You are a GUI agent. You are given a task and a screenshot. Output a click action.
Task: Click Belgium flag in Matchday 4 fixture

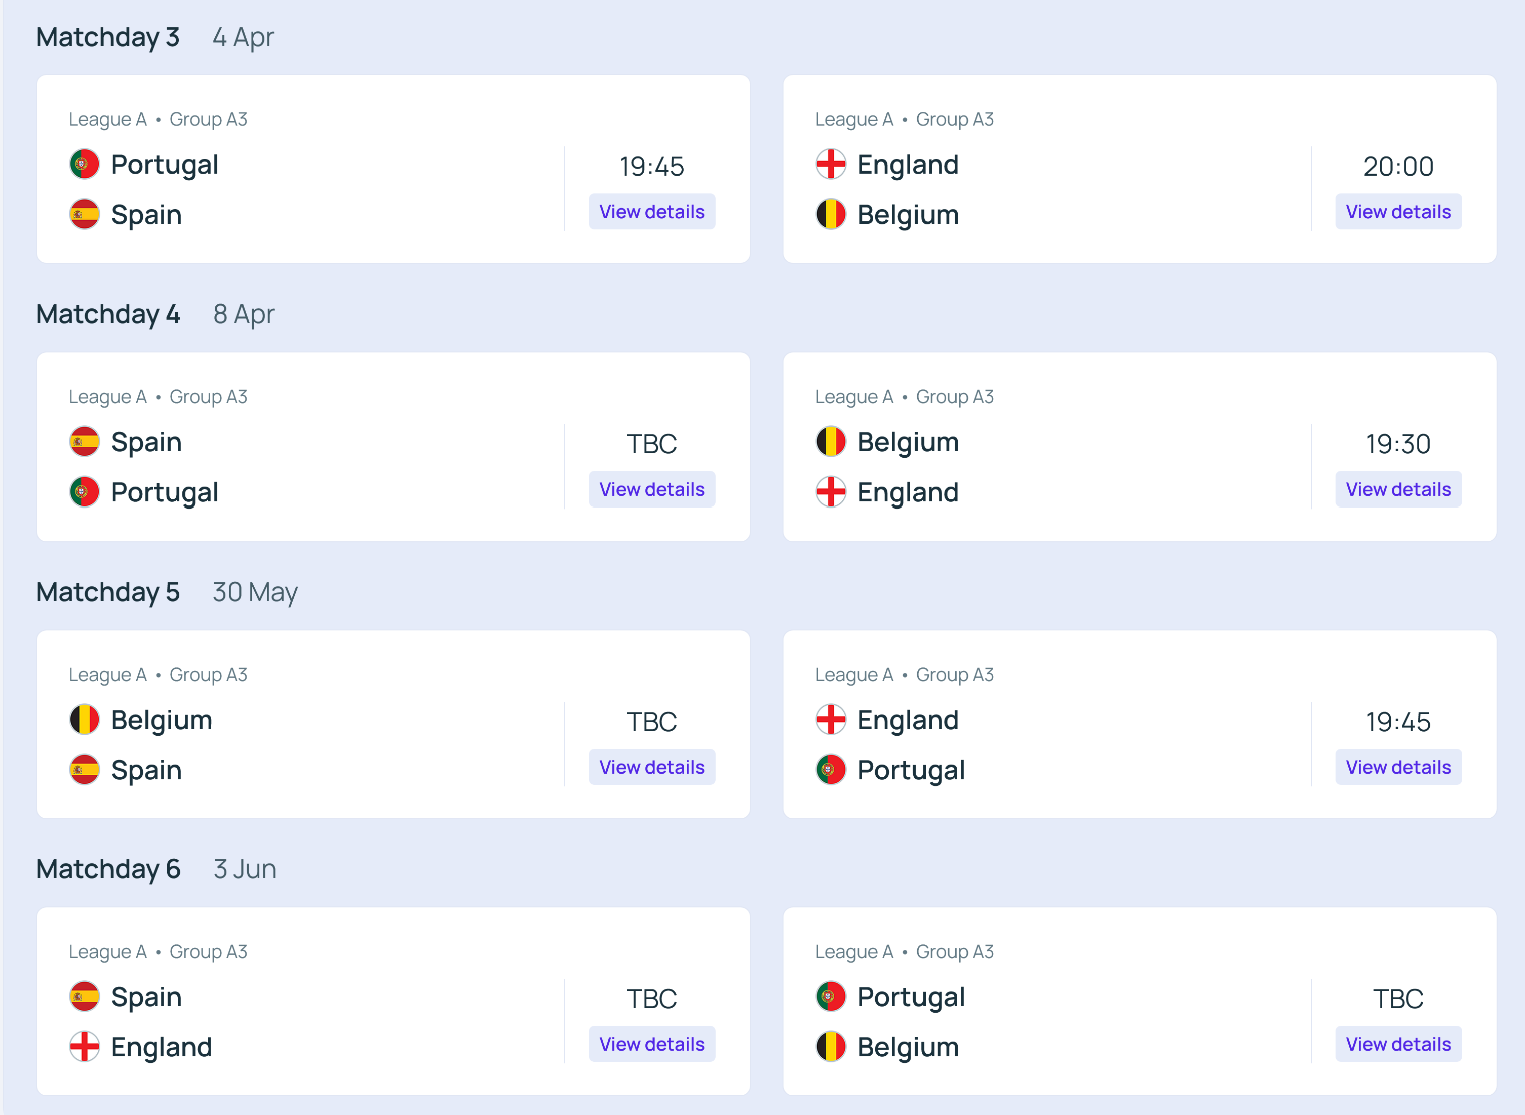click(831, 442)
